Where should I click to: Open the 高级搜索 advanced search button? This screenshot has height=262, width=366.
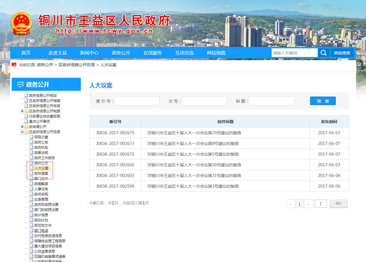coord(342,53)
